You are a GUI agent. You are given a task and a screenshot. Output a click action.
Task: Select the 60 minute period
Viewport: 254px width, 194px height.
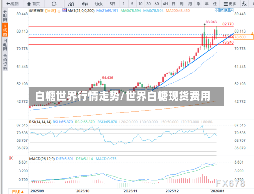tap(157, 4)
